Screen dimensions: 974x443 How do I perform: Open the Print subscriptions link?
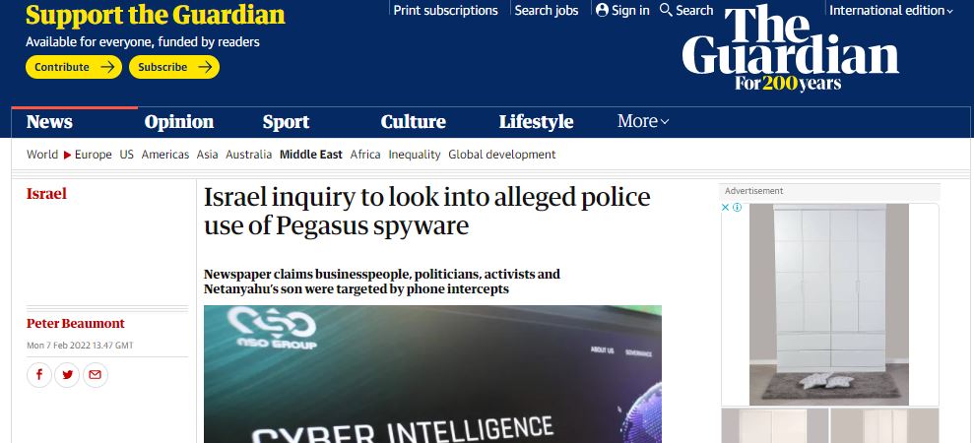445,11
